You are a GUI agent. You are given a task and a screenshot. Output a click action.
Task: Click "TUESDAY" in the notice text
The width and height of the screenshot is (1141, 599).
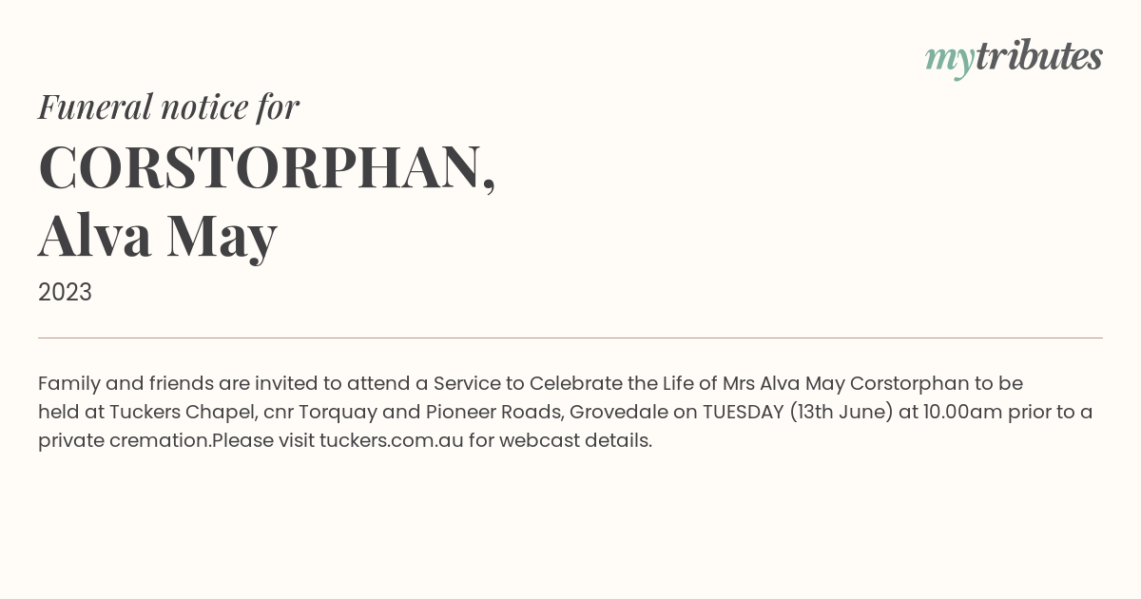(743, 412)
